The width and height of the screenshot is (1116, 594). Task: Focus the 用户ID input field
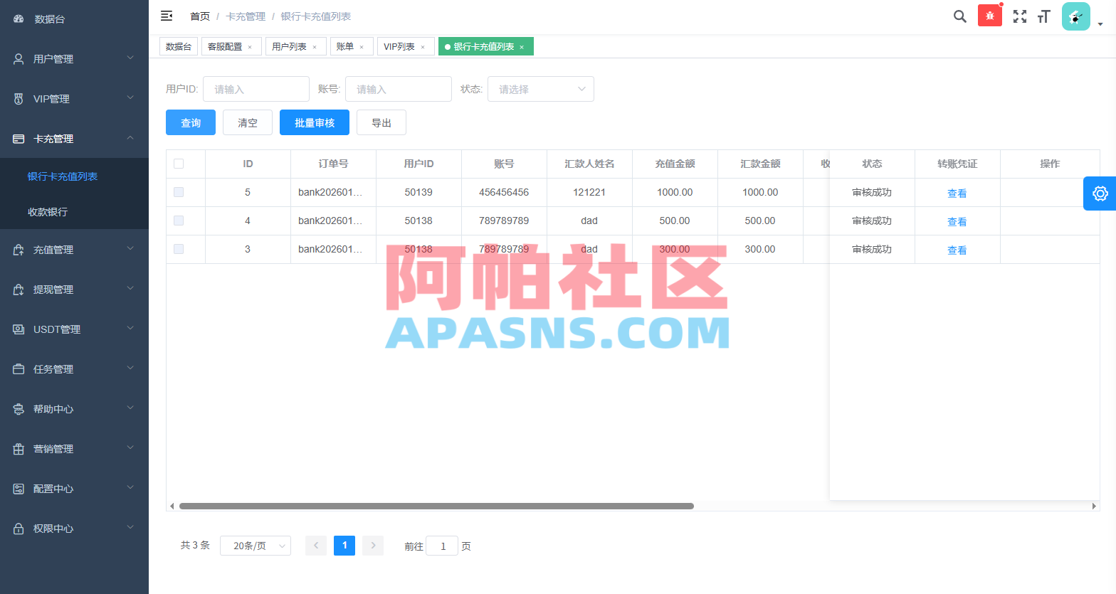(256, 89)
